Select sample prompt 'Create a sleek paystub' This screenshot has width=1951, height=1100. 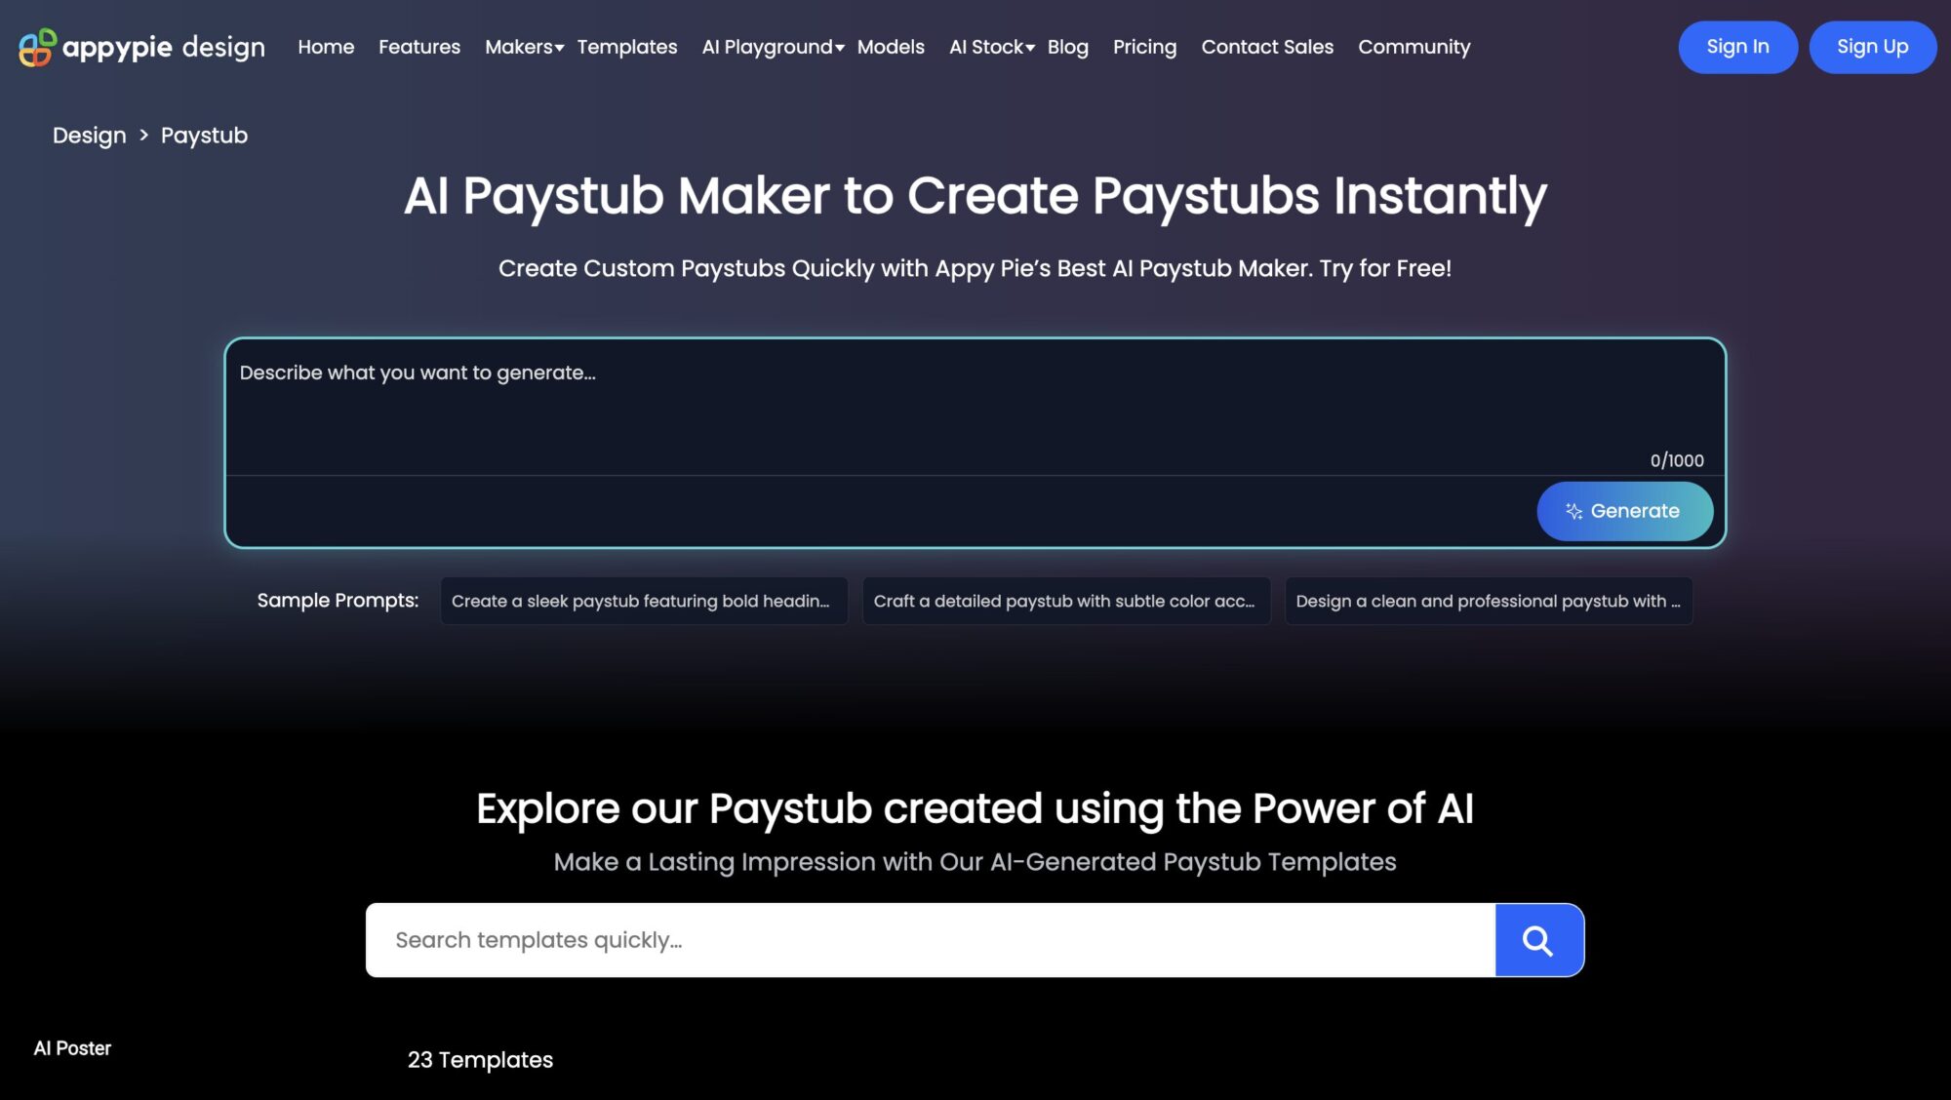[644, 601]
